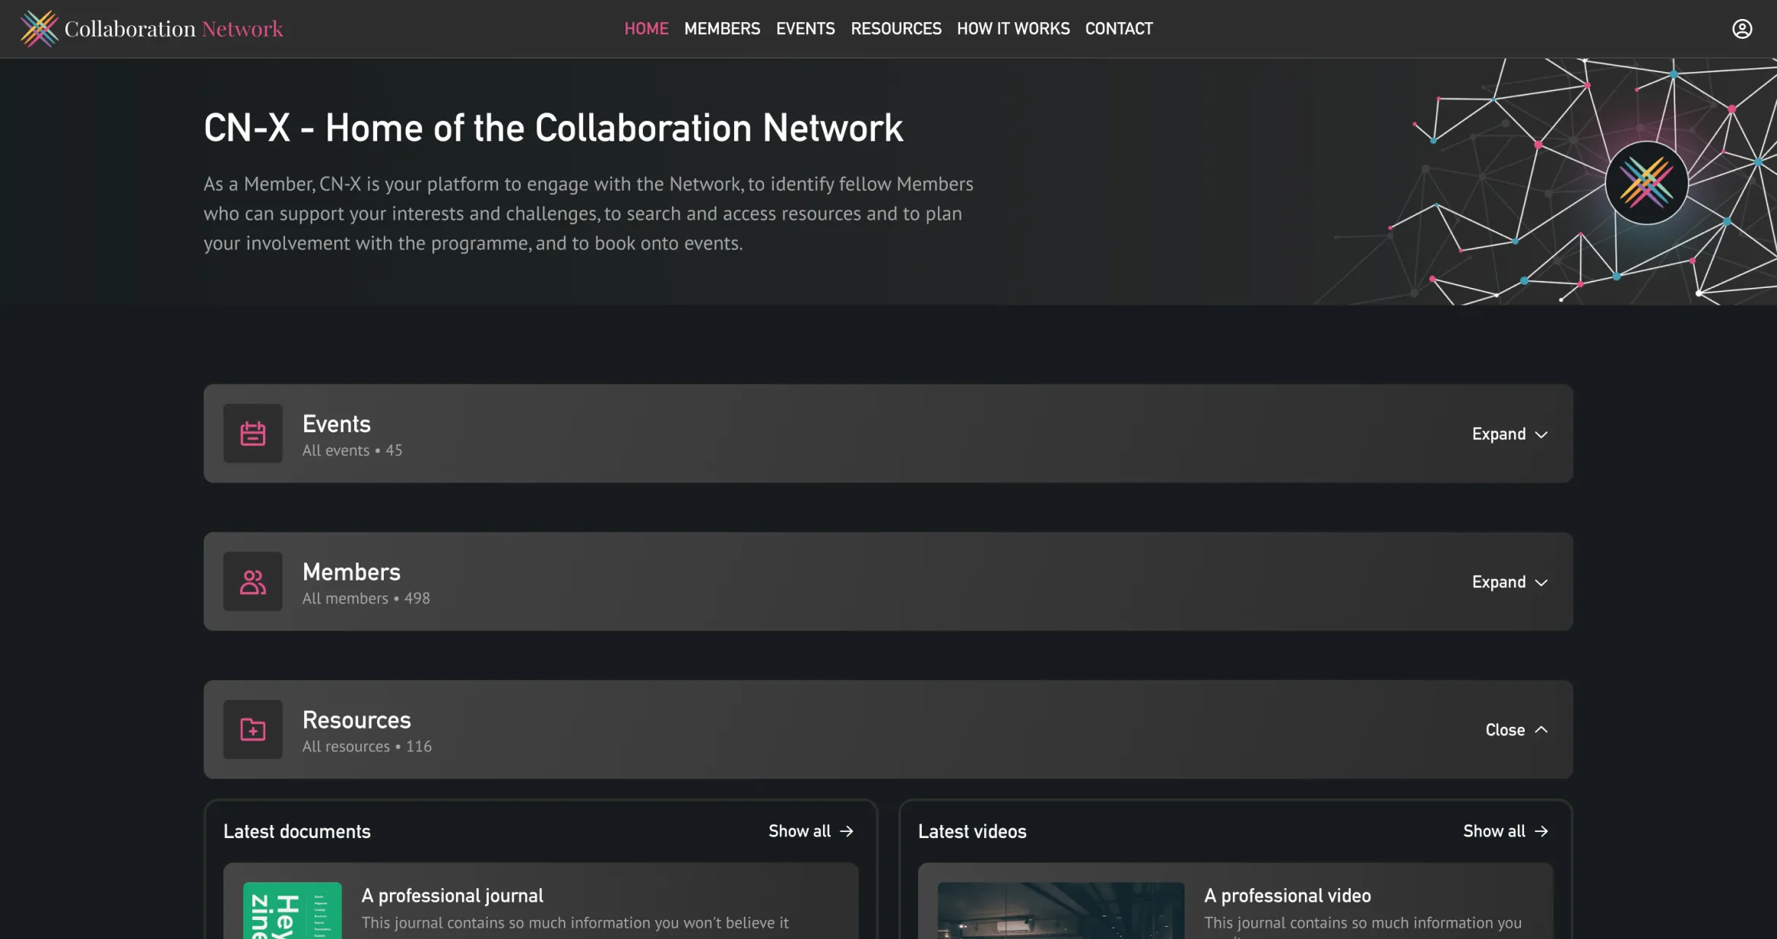Click the Resources folder icon
The width and height of the screenshot is (1777, 939).
(x=252, y=729)
